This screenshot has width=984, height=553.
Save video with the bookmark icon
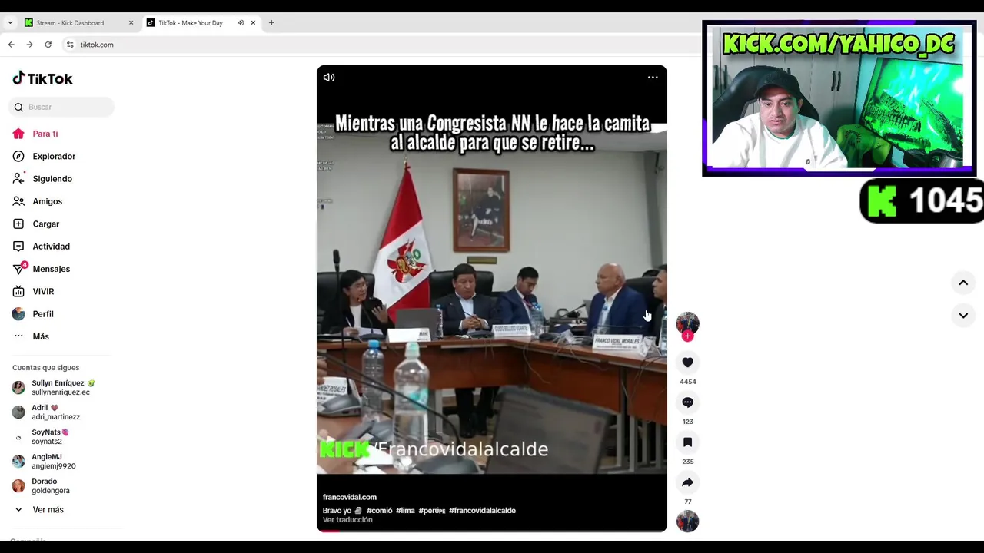(x=687, y=442)
